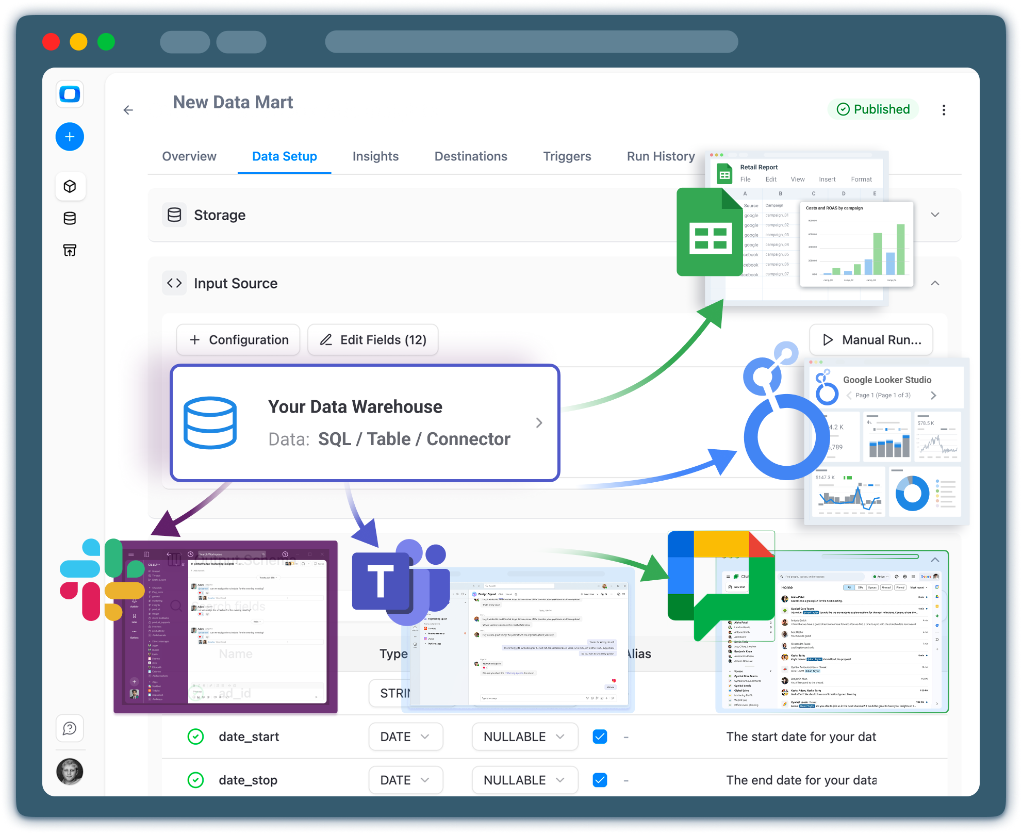Uncheck the date_start row checkbox
Image resolution: width=1022 pixels, height=834 pixels.
click(x=600, y=737)
